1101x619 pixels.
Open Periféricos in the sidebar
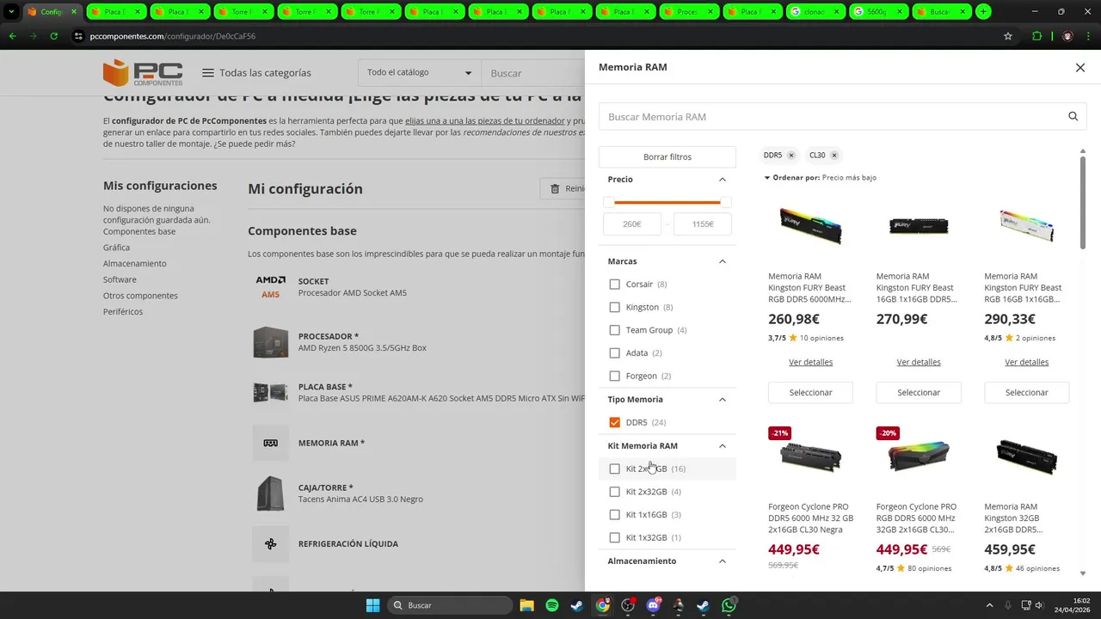[123, 311]
